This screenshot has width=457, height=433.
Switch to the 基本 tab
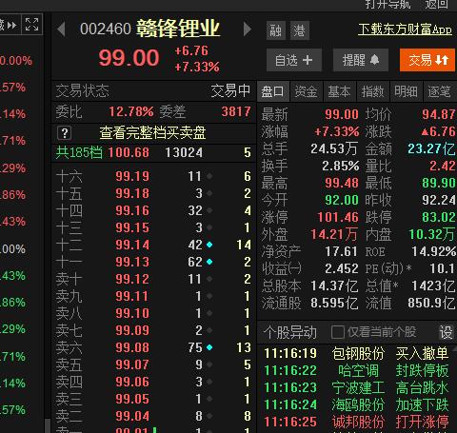340,92
